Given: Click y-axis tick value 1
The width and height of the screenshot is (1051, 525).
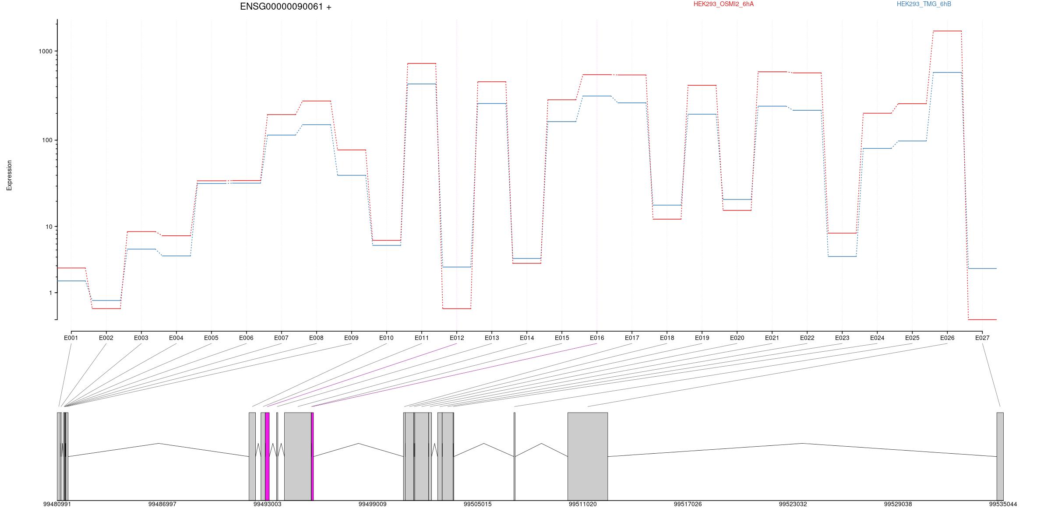Looking at the screenshot, I should tap(51, 293).
